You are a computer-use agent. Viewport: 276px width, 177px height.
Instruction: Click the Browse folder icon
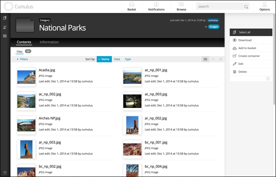181,4
